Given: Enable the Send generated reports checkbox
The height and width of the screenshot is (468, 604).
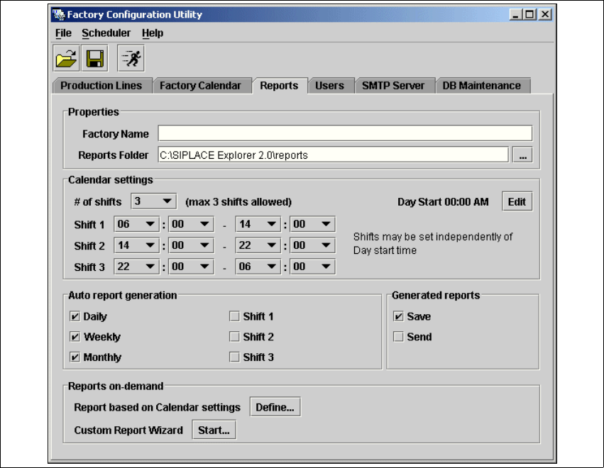Looking at the screenshot, I should coord(398,337).
